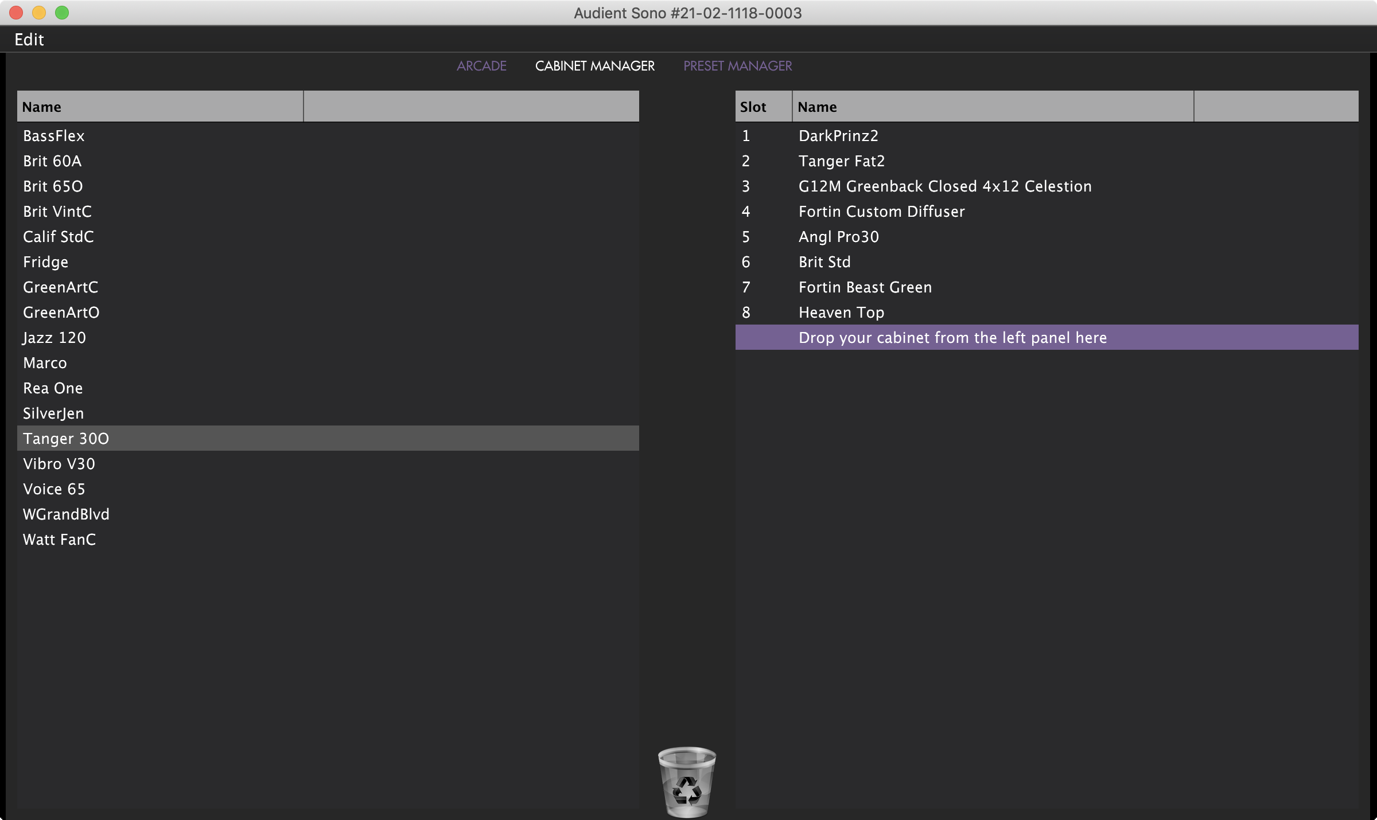Select the Marco cabinet

[x=328, y=363]
